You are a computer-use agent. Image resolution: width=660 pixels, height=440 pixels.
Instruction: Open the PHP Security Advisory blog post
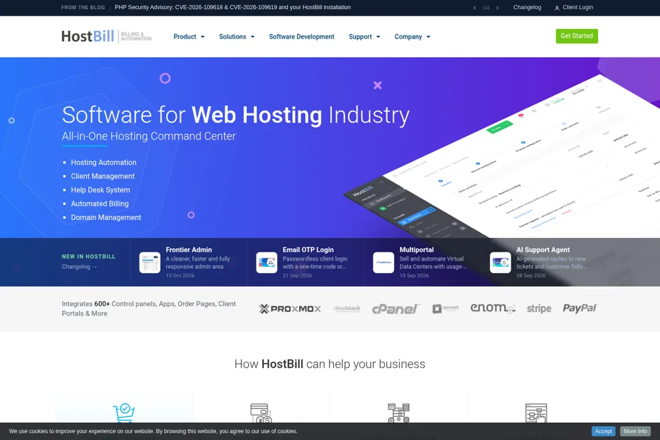(232, 7)
